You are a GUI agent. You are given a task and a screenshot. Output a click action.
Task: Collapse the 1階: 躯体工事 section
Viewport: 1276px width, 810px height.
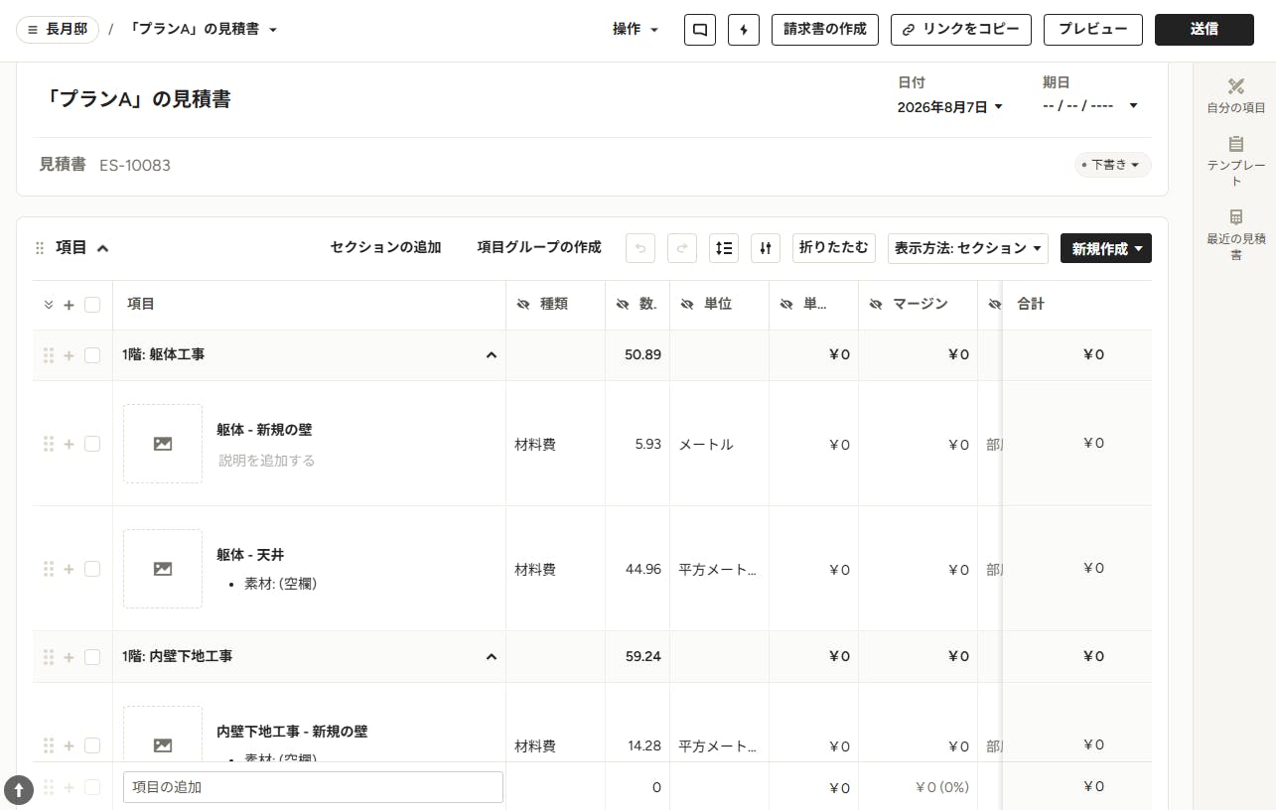click(491, 355)
